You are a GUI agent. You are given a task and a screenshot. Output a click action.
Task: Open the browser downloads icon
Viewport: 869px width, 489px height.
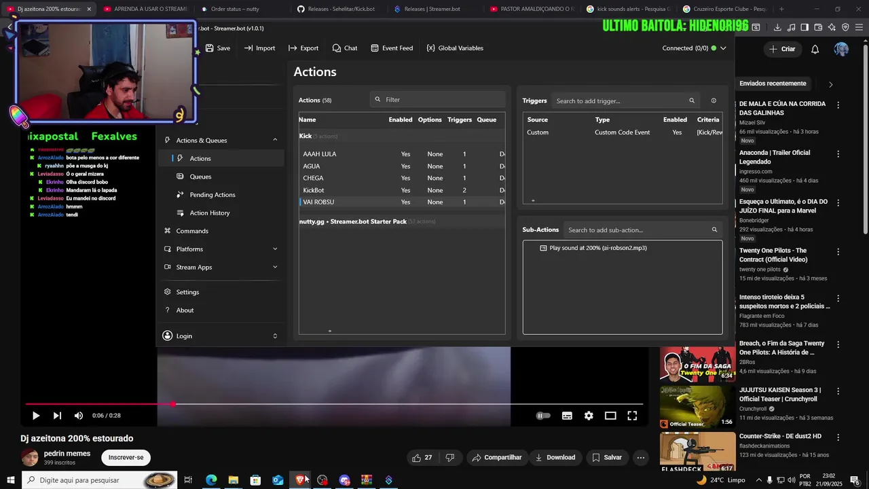point(777,27)
